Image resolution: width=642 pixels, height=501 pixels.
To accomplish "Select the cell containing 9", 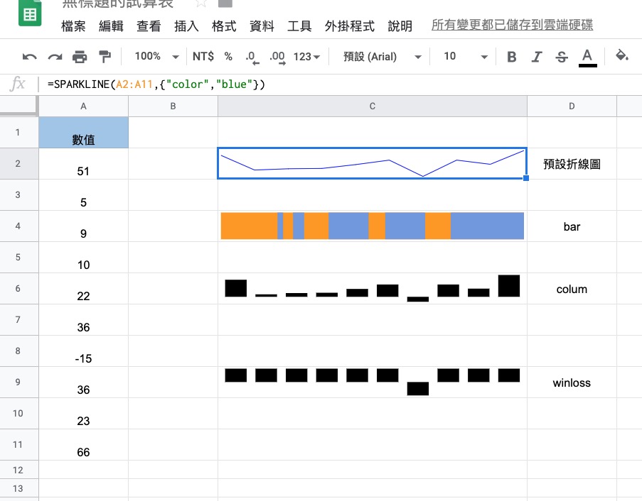I will [x=83, y=226].
